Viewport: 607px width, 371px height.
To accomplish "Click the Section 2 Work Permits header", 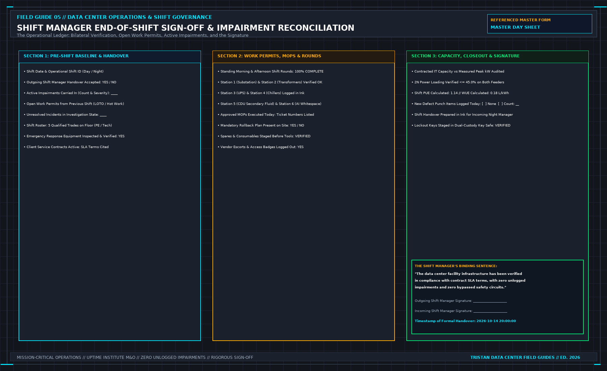I will click(303, 57).
